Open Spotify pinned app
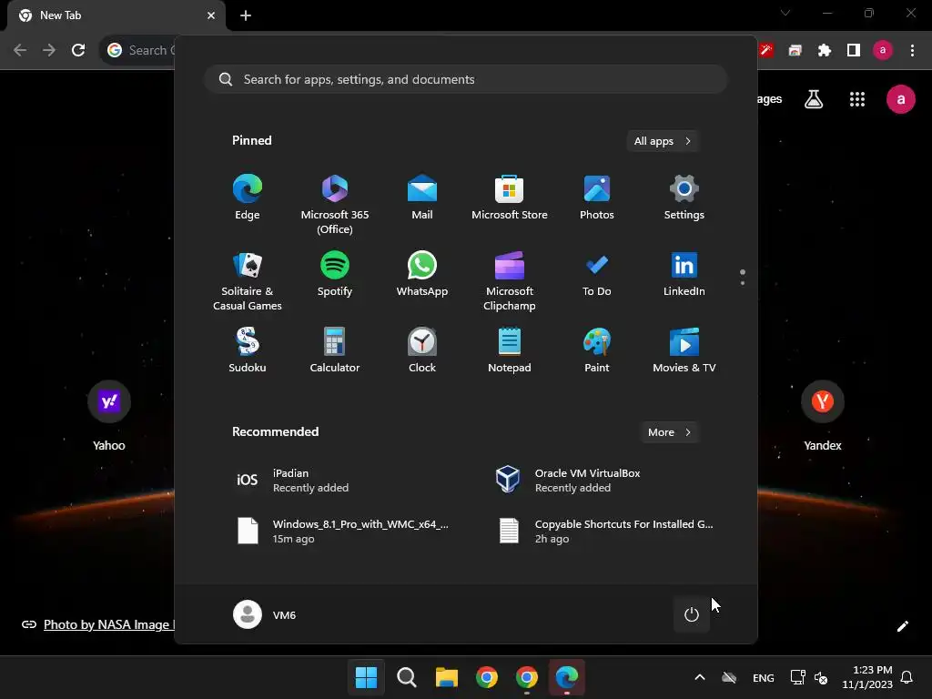 point(335,275)
